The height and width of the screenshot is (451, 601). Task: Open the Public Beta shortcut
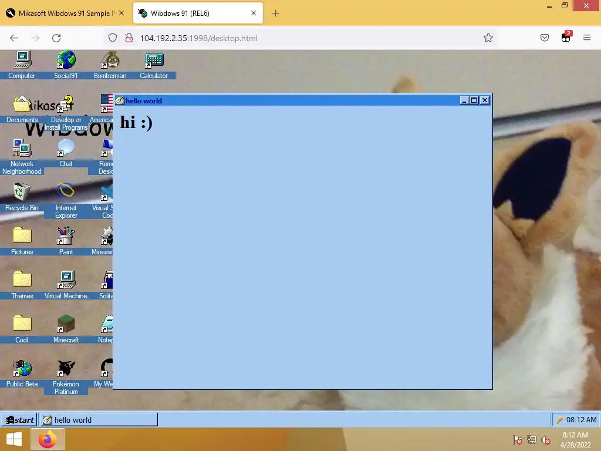(x=22, y=373)
